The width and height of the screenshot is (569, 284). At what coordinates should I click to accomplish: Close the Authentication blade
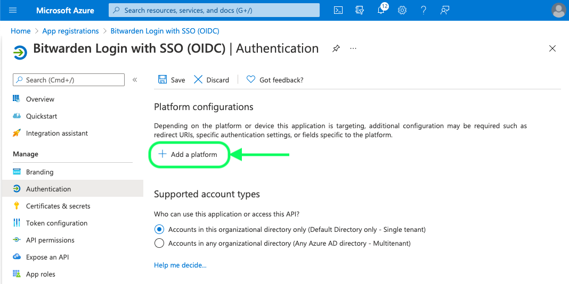tap(552, 48)
